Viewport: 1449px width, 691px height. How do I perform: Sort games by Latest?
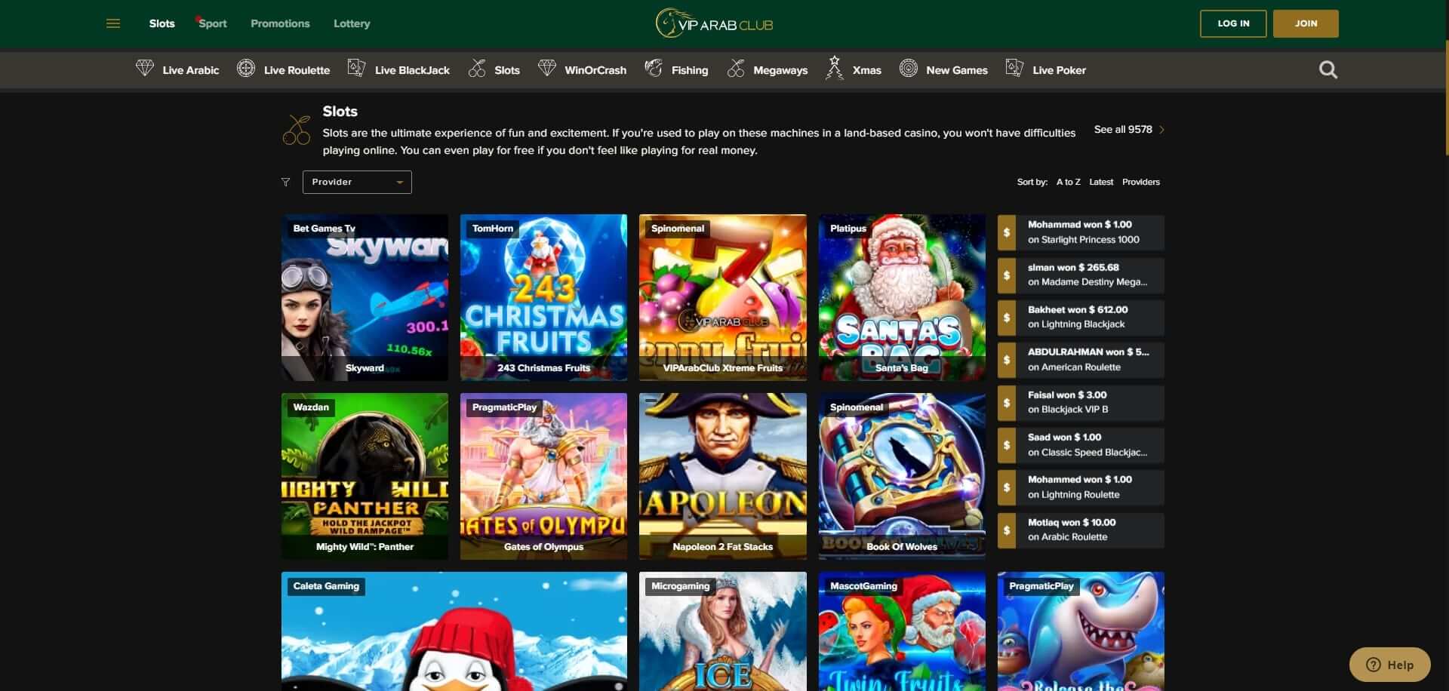tap(1101, 182)
